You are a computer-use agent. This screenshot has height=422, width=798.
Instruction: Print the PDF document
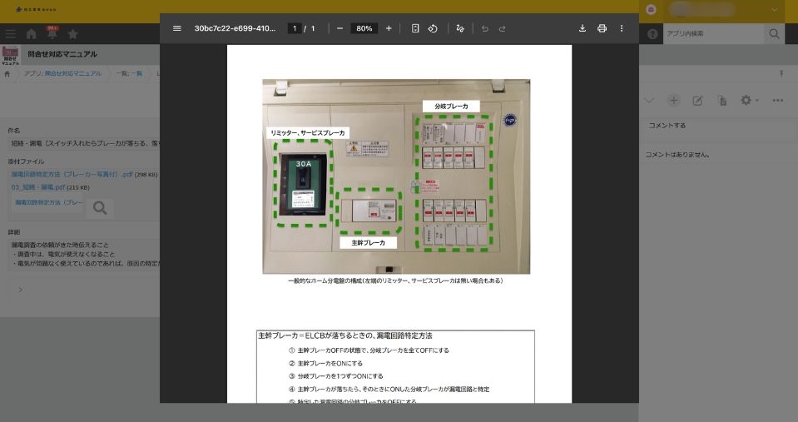[602, 28]
